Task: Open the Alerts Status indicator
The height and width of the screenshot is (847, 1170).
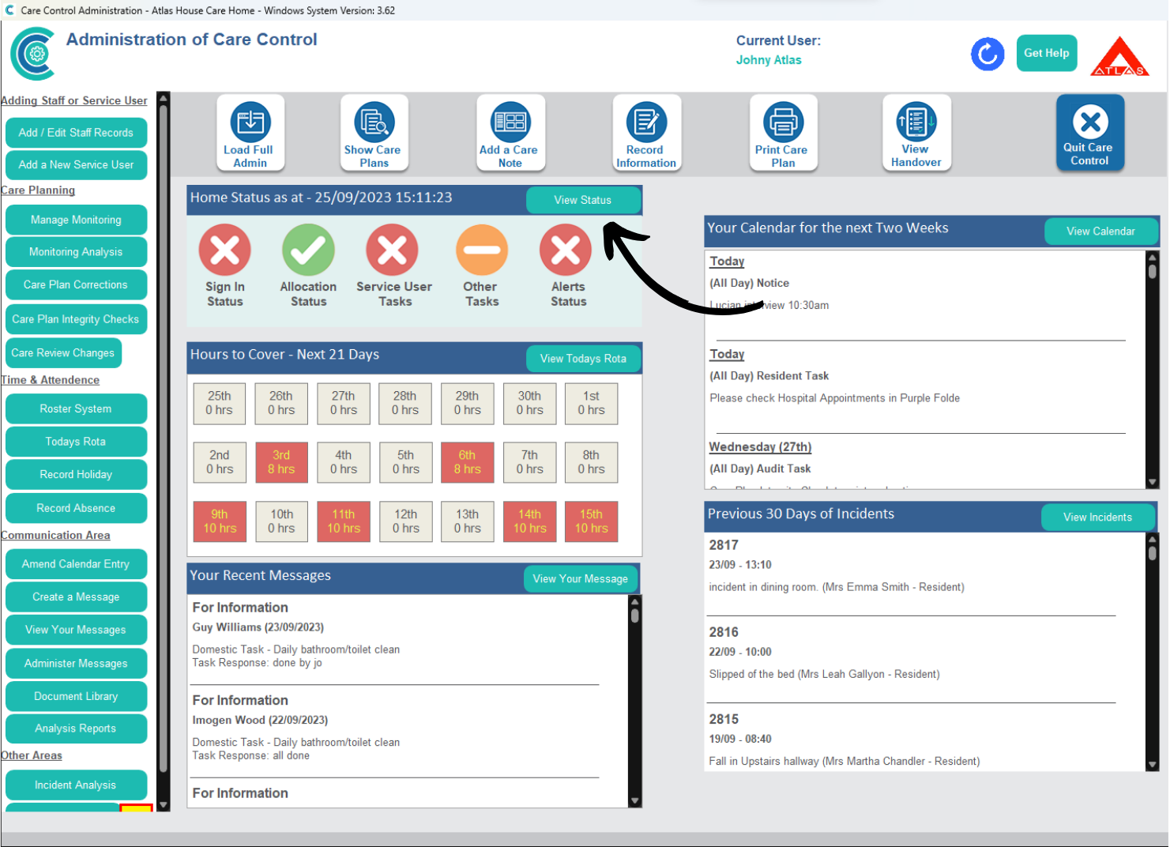Action: pos(566,250)
